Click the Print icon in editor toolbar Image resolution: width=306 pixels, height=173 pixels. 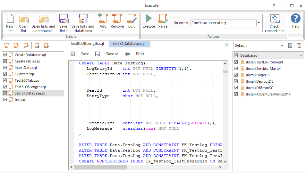[128, 54]
